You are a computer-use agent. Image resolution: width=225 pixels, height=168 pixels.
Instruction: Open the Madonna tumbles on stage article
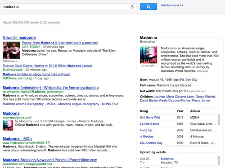point(36,74)
